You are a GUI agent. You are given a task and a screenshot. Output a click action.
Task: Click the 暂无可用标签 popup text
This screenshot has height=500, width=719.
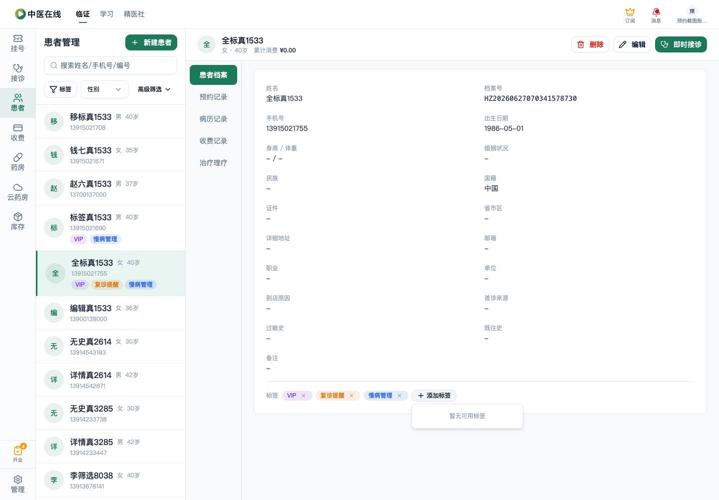[467, 416]
